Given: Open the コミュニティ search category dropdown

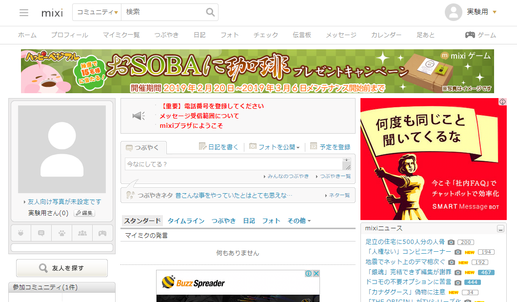Looking at the screenshot, I should point(97,12).
